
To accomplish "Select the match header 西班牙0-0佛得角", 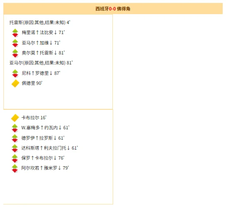I will coord(113,9).
